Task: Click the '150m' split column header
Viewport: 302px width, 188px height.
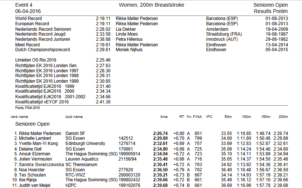Action: pyautogui.click(x=266, y=117)
